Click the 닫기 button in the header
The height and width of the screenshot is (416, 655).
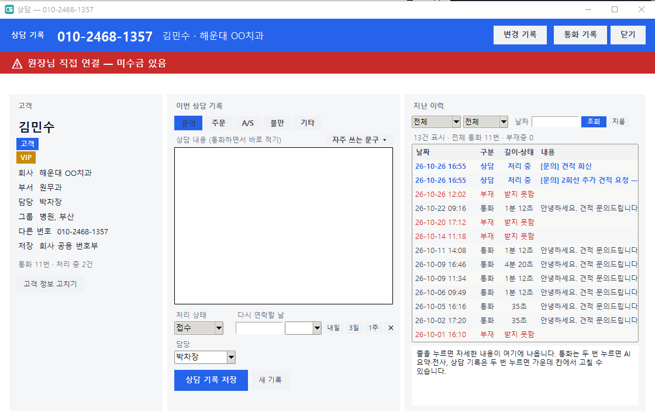tap(628, 34)
